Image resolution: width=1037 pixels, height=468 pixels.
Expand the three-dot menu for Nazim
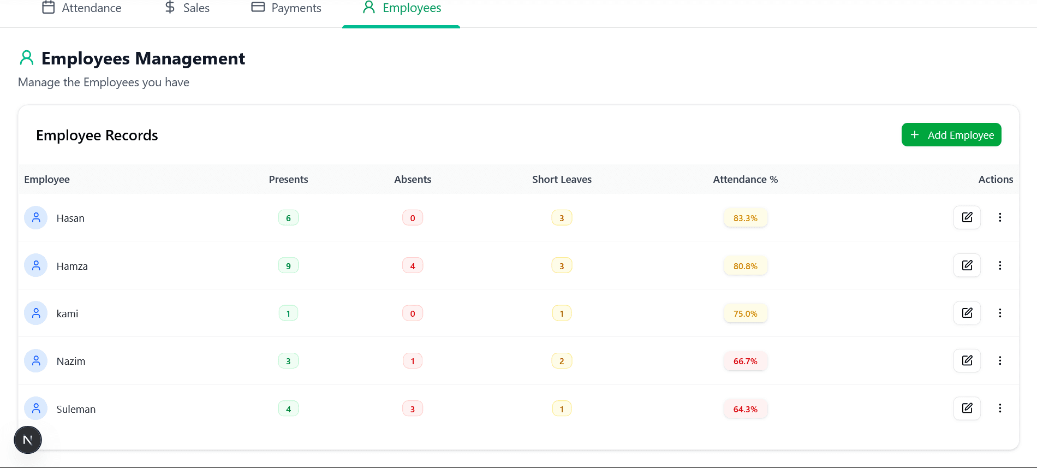click(x=1000, y=360)
